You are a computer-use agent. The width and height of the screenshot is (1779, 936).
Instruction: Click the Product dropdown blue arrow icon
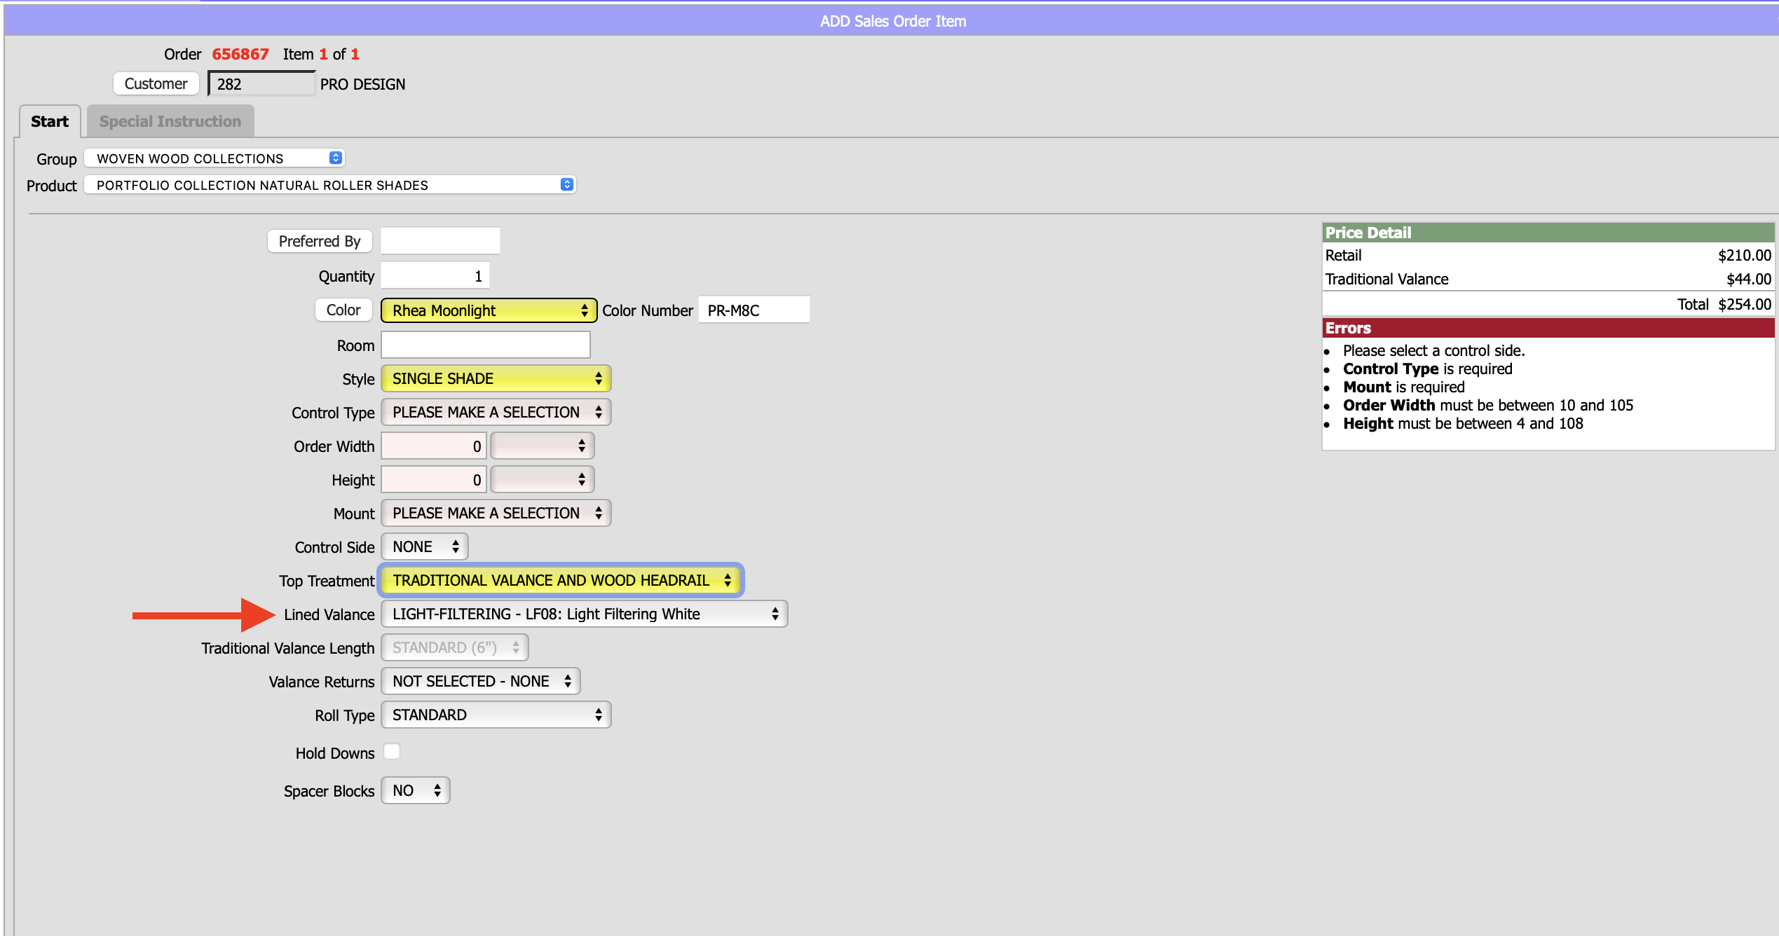[567, 185]
